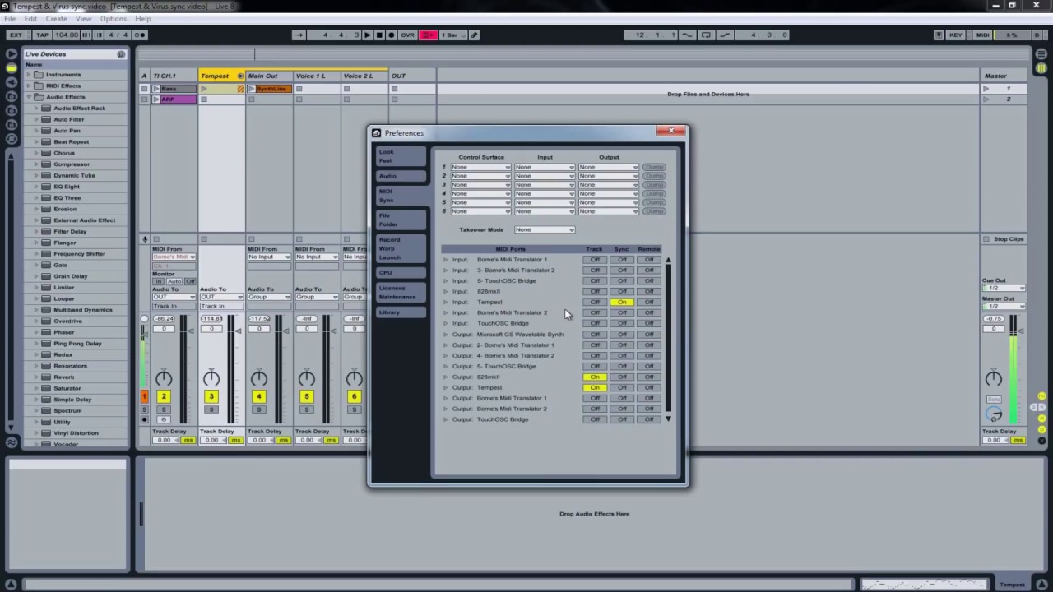Toggle the OVR overdub switch
Image resolution: width=1053 pixels, height=592 pixels.
coord(407,35)
